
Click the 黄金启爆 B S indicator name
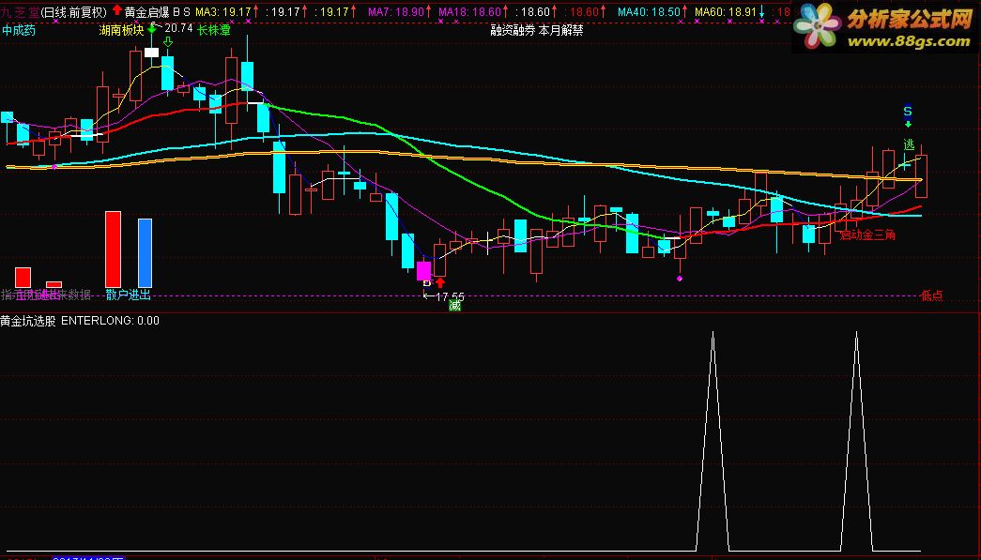click(x=157, y=11)
